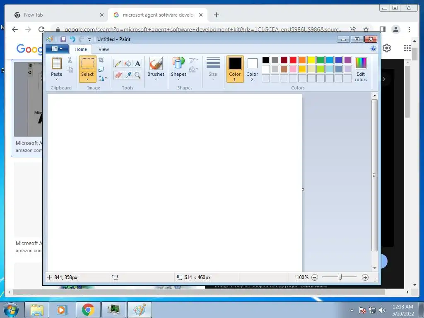Viewport: 424px width, 318px height.
Task: Open Customize Quick Access Toolbar arrow
Action: pyautogui.click(x=89, y=39)
